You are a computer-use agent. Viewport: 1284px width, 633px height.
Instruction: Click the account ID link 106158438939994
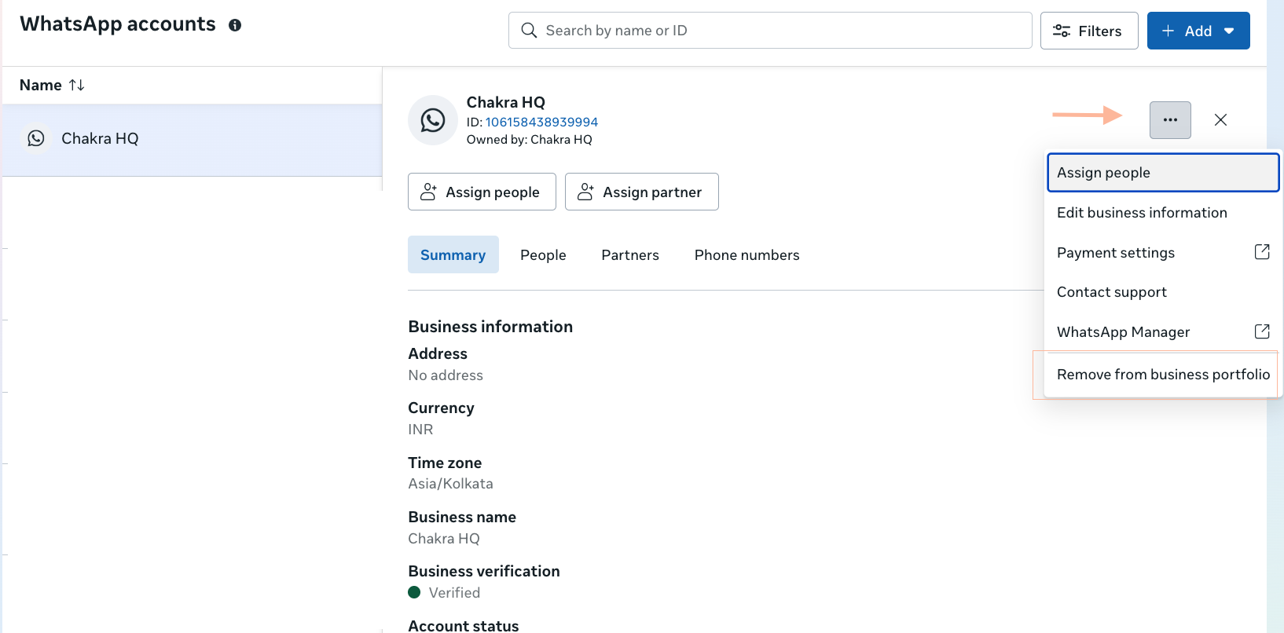click(541, 122)
